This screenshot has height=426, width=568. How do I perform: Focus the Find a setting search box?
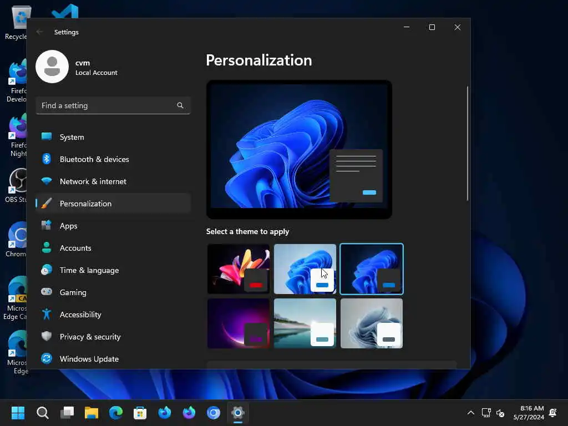113,105
